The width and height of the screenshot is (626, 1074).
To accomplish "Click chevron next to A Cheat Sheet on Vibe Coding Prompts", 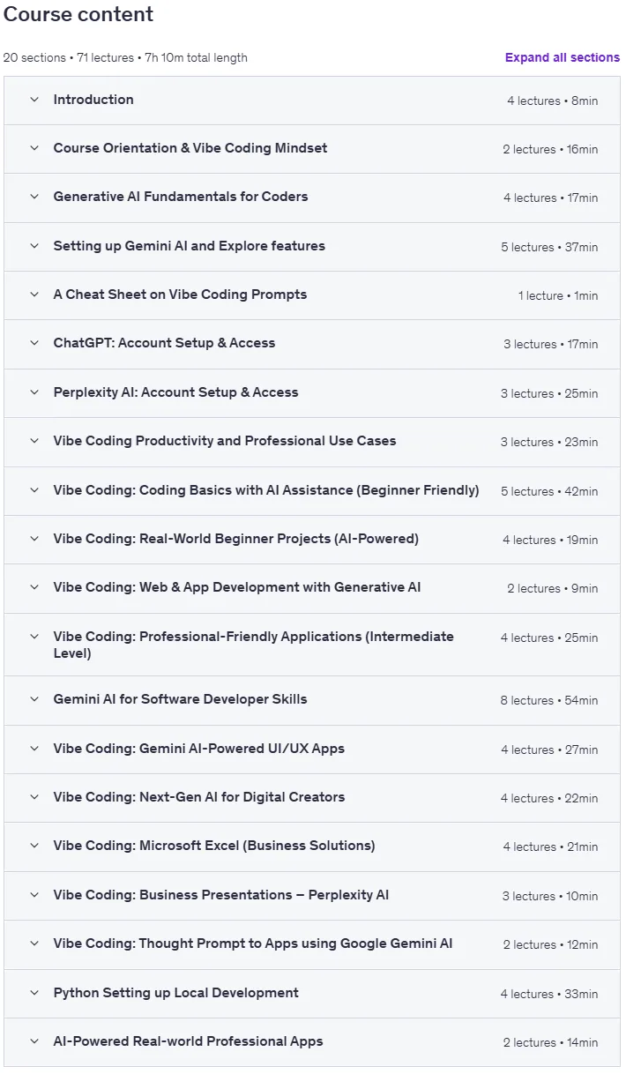I will click(x=34, y=295).
